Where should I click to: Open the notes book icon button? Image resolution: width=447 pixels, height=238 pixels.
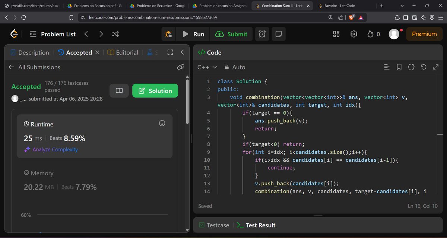pos(119,91)
